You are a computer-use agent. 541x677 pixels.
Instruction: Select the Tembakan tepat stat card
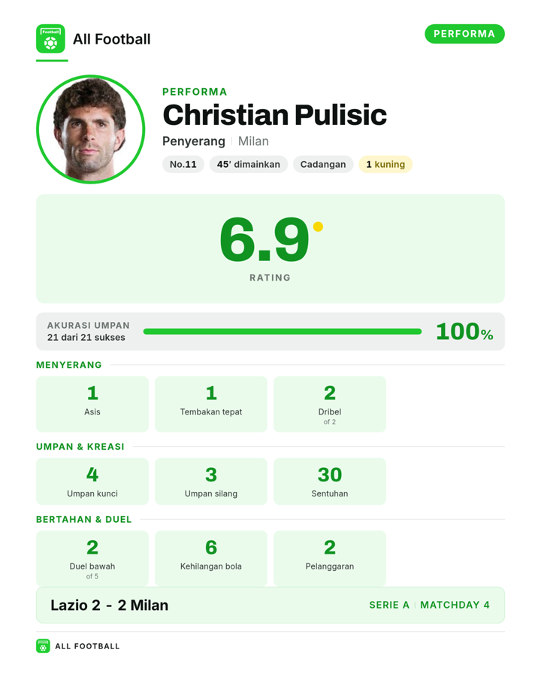coord(211,404)
